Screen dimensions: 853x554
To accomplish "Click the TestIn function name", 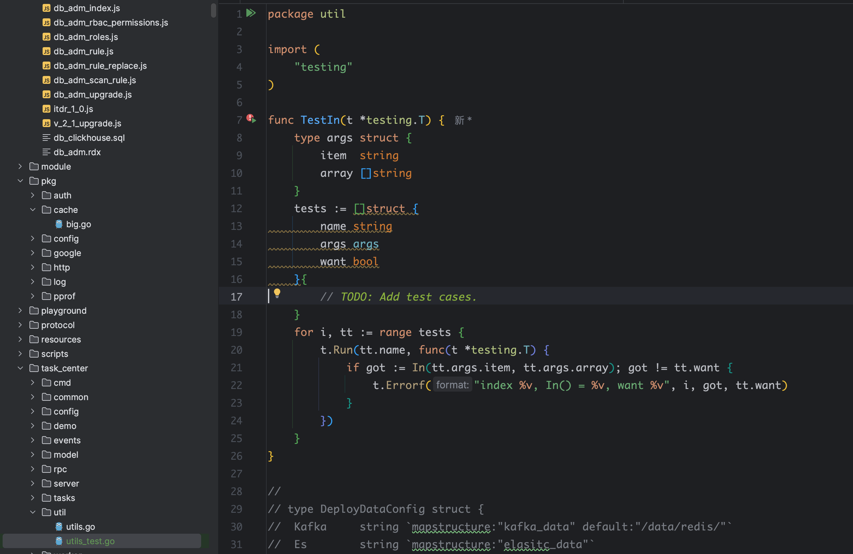I will (x=320, y=120).
